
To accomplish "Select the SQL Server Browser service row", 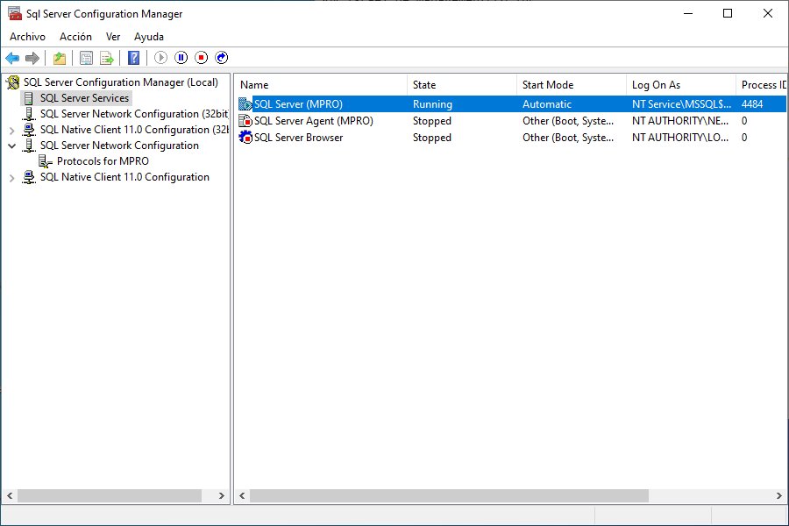I will (x=298, y=138).
